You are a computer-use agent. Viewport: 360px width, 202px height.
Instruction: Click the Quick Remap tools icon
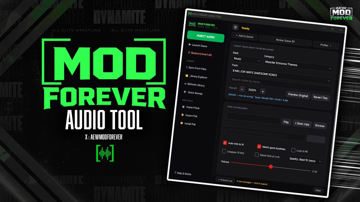point(185,92)
